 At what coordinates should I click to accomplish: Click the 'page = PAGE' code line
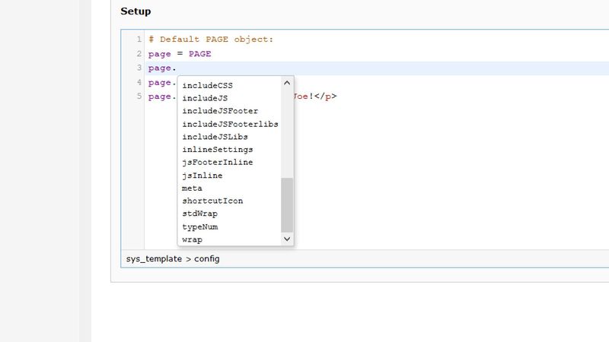[x=180, y=54]
